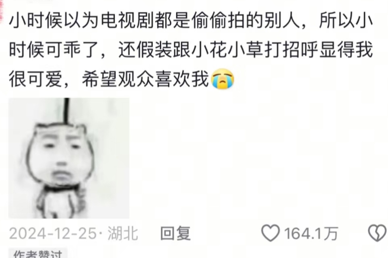Tap the crying face emoji in comment

coord(223,79)
